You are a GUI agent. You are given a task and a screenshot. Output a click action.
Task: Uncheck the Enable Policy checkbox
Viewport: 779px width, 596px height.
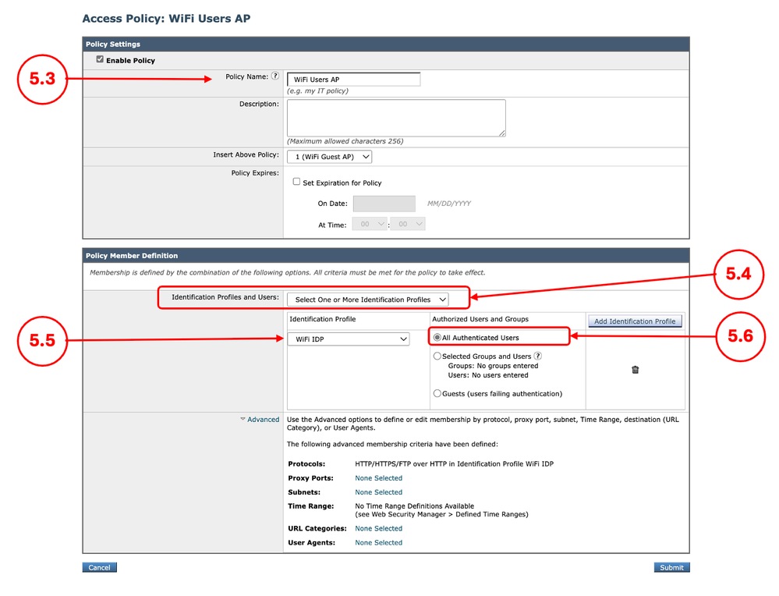(x=100, y=60)
